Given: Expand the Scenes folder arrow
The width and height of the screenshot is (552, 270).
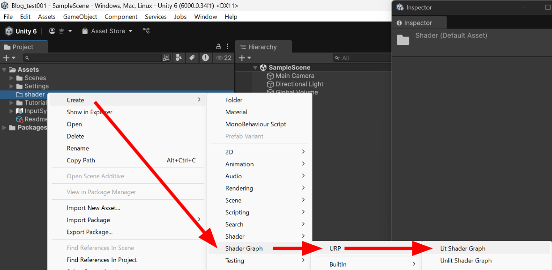Looking at the screenshot, I should (12, 78).
